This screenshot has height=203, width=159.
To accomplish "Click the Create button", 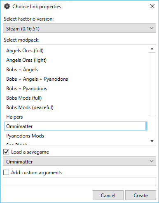I will pyautogui.click(x=140, y=195).
